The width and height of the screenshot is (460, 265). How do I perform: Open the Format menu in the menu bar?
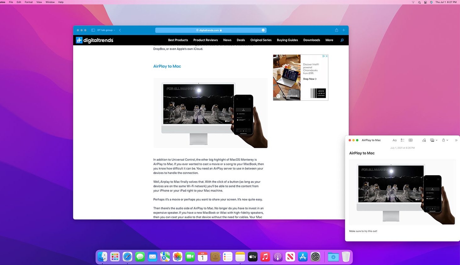click(x=28, y=2)
